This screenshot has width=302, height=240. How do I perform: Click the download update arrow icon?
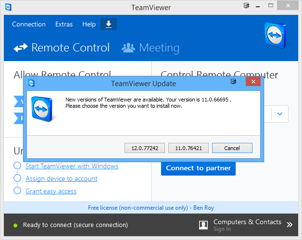(109, 24)
